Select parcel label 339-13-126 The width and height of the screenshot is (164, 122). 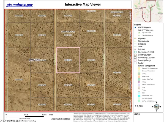coord(42,104)
